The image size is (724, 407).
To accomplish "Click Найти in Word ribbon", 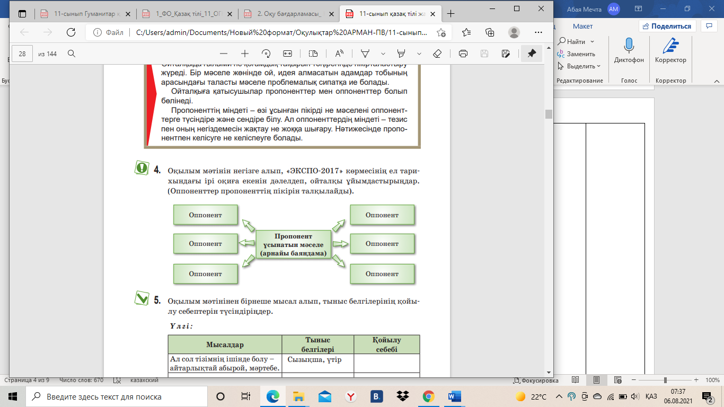I will (571, 41).
